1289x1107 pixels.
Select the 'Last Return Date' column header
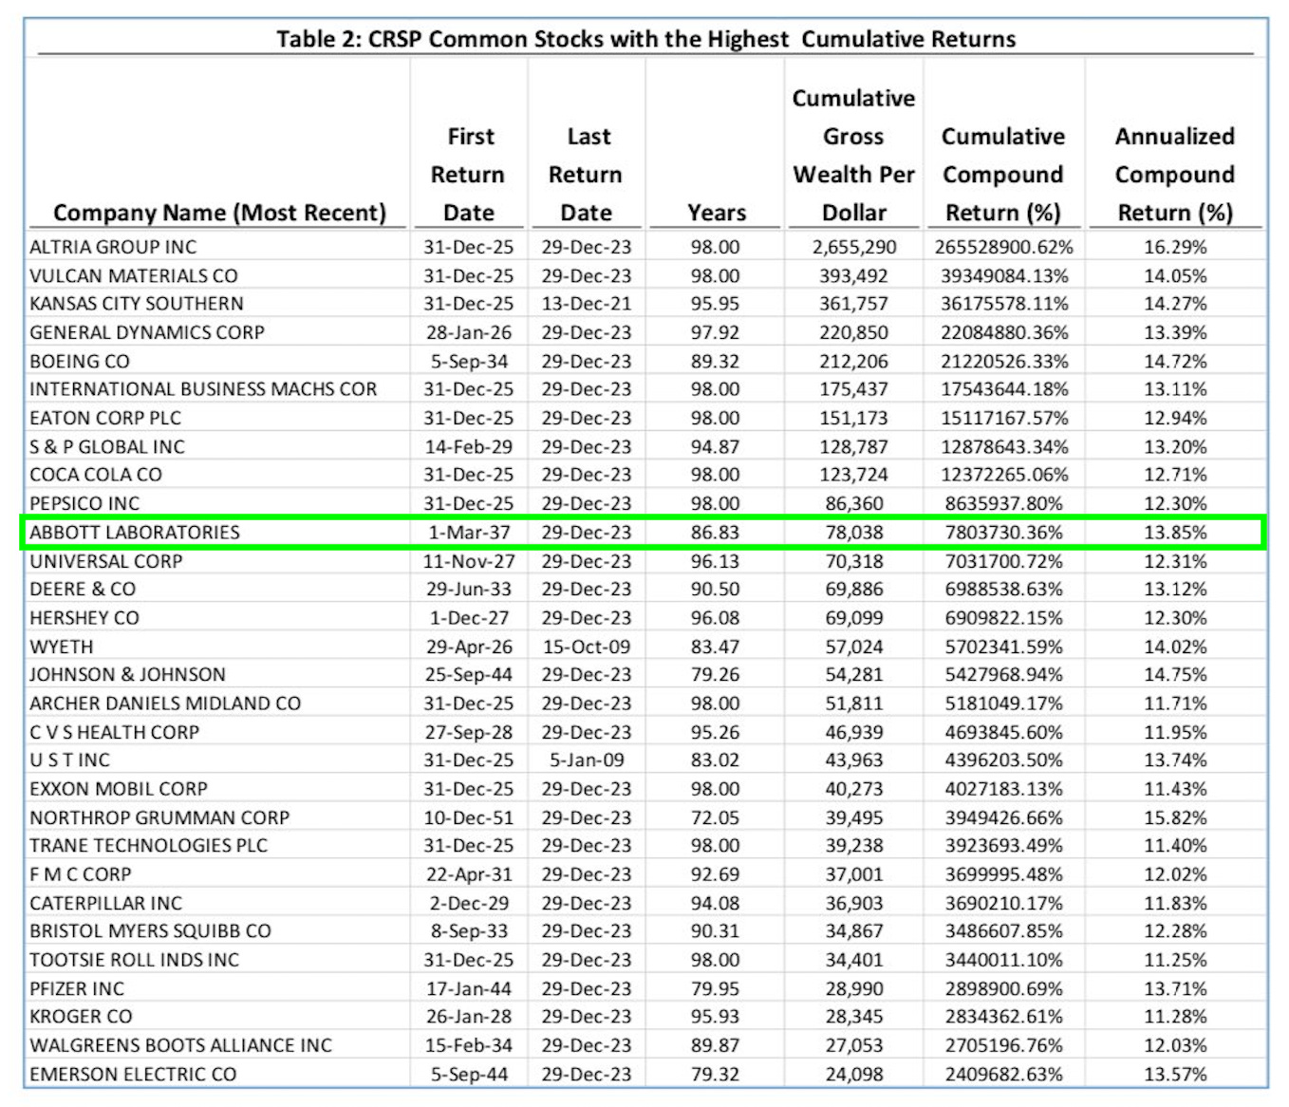[x=587, y=175]
